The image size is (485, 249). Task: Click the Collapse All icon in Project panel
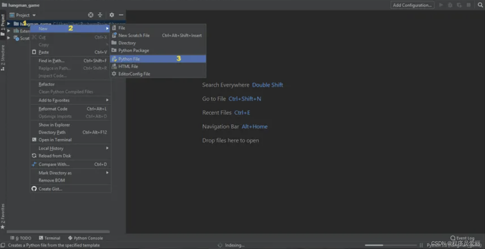click(x=100, y=15)
